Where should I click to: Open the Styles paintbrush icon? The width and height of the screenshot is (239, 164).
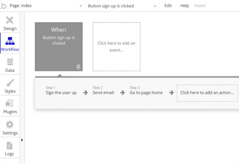pos(10,82)
